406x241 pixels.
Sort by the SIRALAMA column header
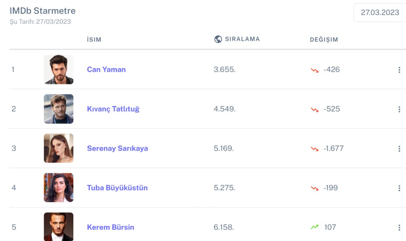click(x=242, y=39)
